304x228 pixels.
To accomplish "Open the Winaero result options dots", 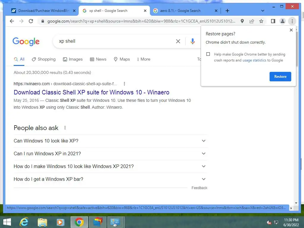I will (124, 84).
